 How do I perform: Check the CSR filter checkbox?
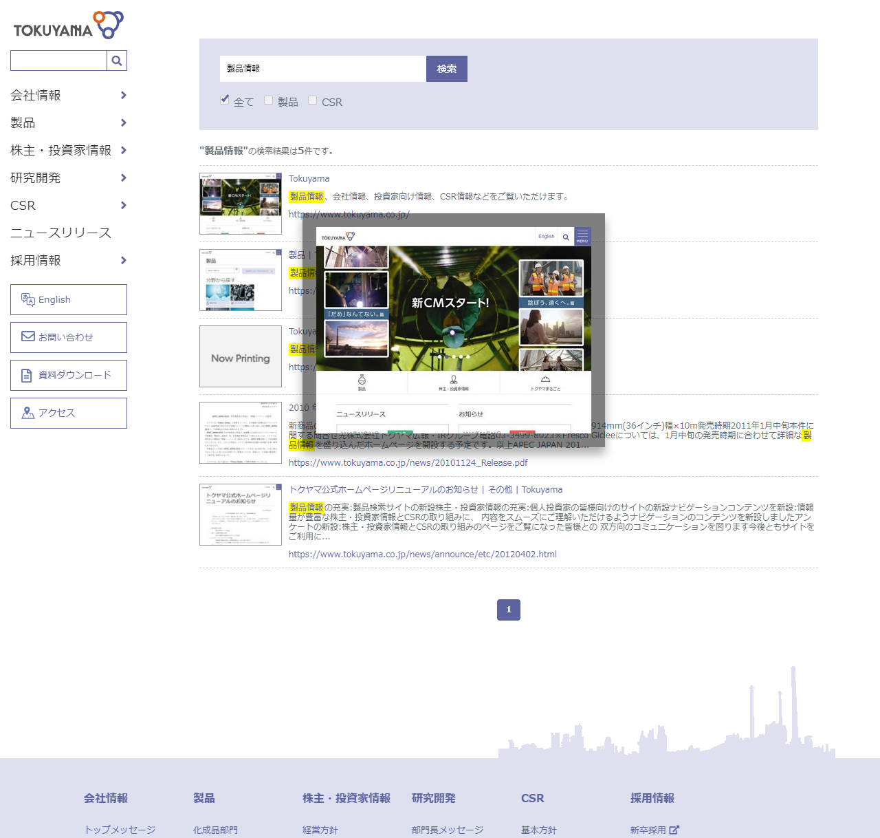[x=313, y=100]
